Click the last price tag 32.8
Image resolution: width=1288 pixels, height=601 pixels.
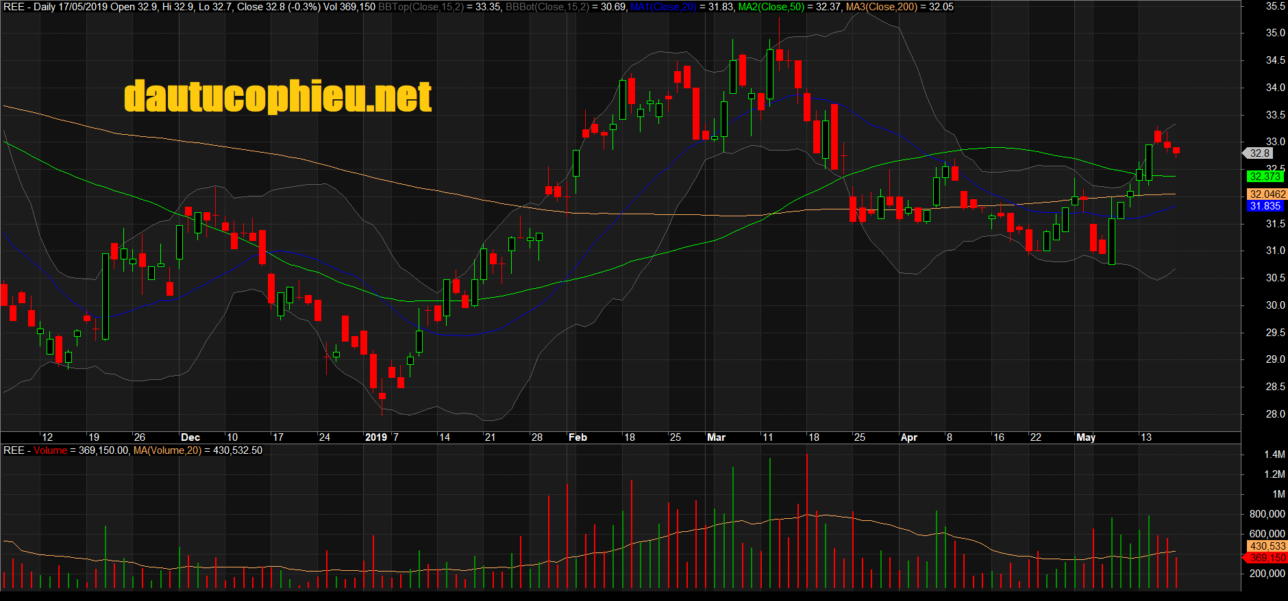(1259, 153)
